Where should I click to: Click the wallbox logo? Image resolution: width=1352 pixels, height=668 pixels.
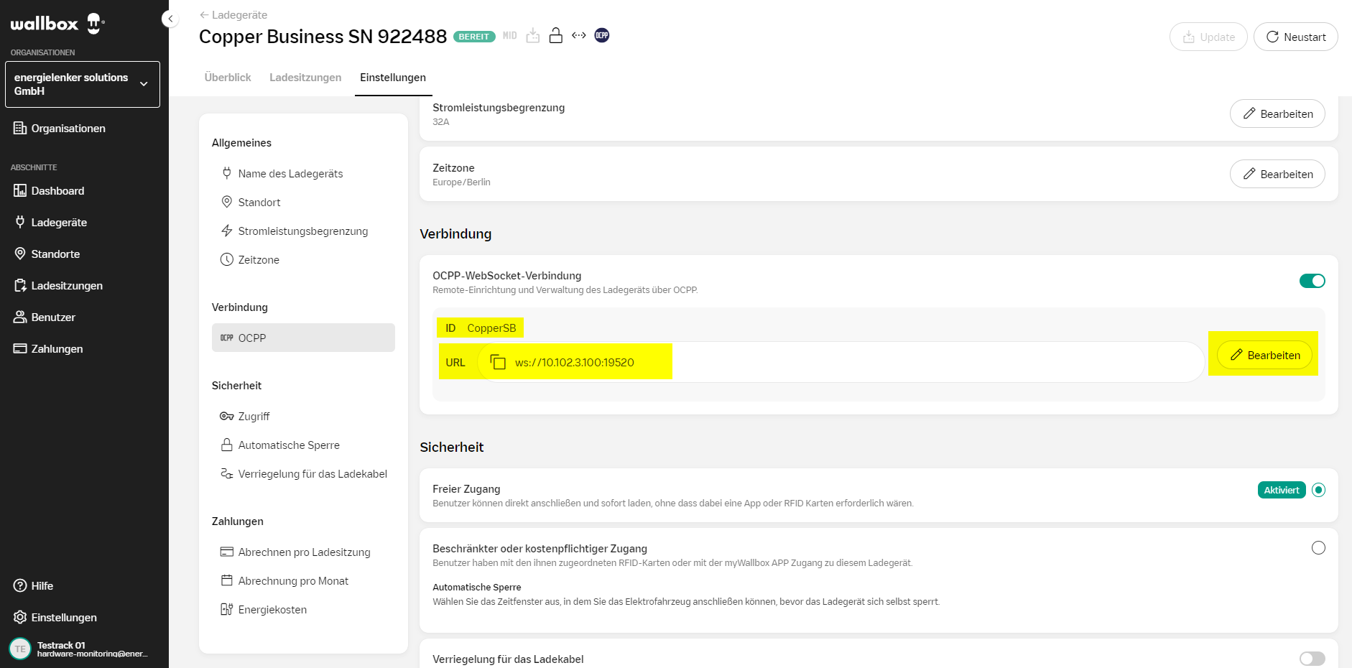[x=57, y=24]
